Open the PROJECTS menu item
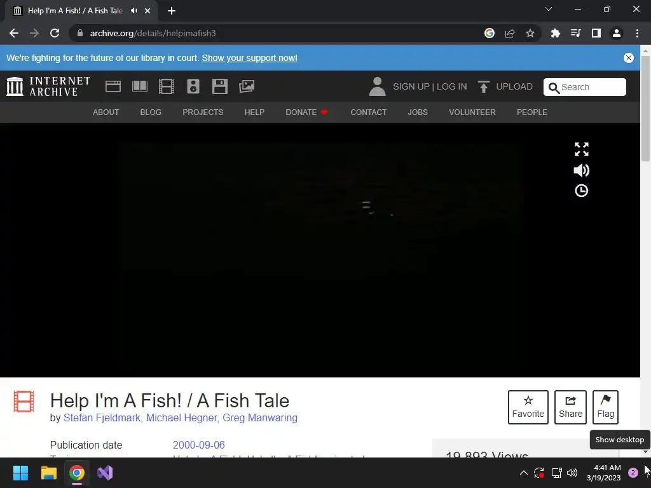The width and height of the screenshot is (651, 488). pyautogui.click(x=203, y=112)
